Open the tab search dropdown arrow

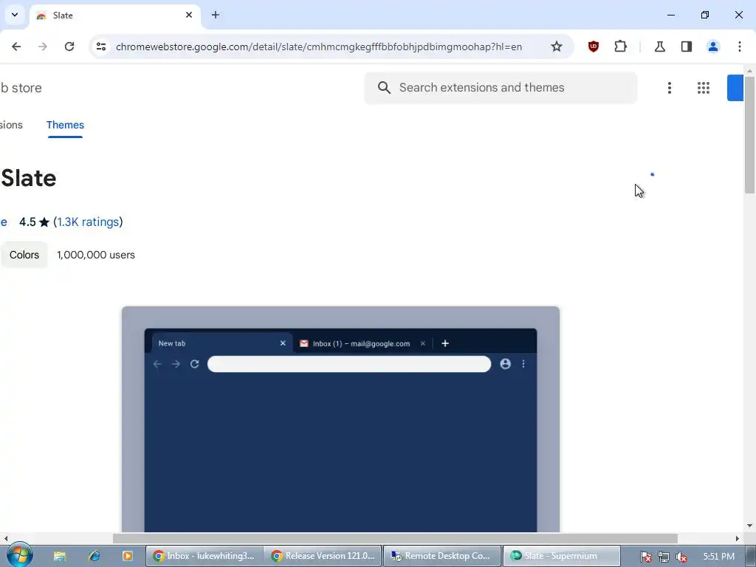click(x=15, y=15)
